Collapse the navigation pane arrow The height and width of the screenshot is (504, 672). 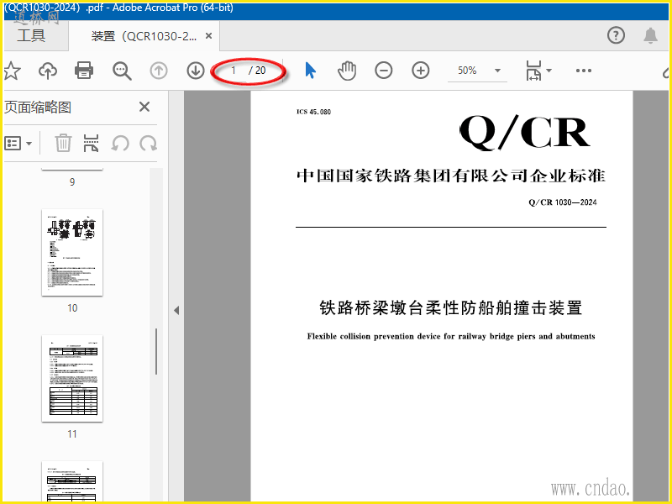tap(176, 310)
